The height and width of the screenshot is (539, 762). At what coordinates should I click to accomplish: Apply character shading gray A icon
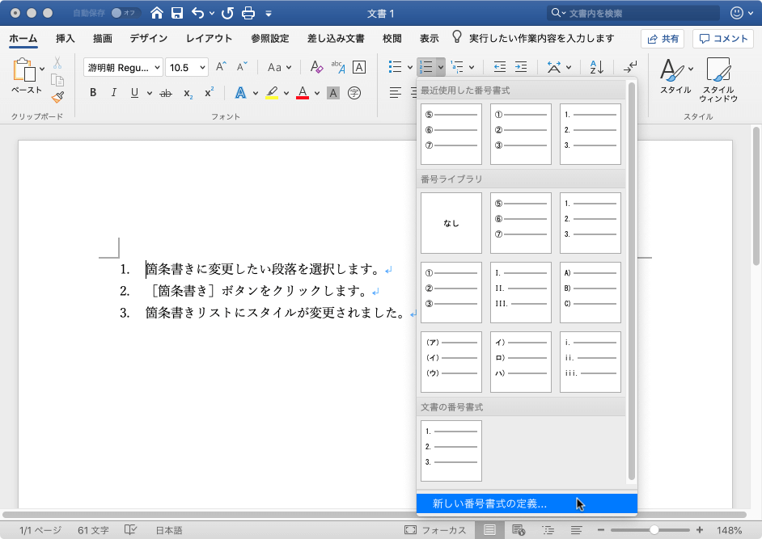(333, 93)
